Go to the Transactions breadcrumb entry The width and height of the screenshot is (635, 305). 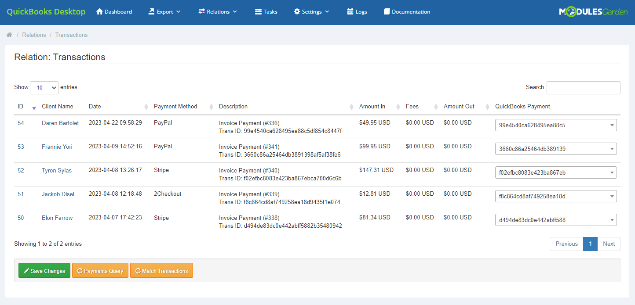(71, 35)
